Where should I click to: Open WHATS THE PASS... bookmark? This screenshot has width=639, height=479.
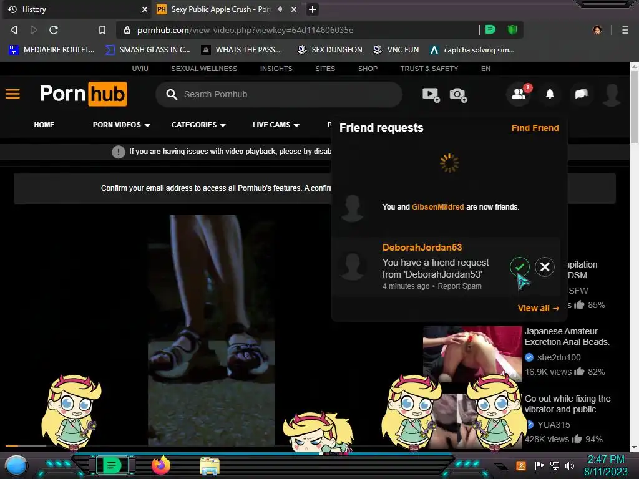pyautogui.click(x=241, y=50)
